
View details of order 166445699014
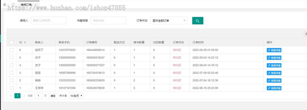coord(274,50)
